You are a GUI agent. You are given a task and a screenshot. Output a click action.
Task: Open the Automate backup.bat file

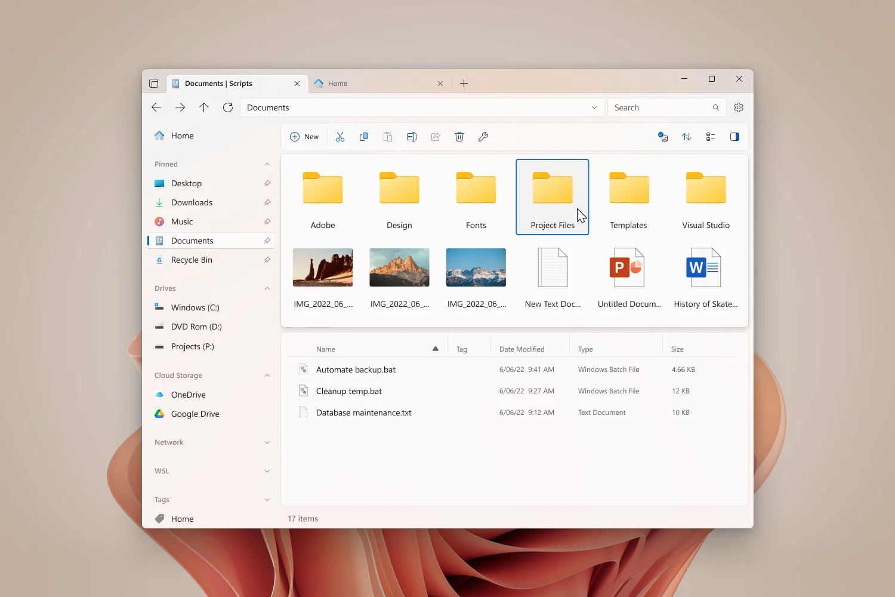(x=356, y=369)
